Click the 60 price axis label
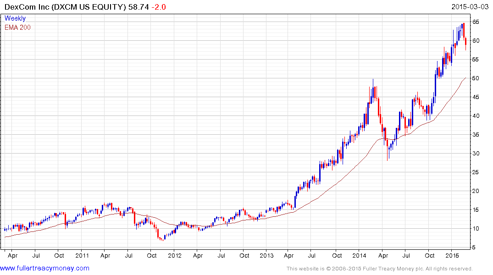 [476, 40]
